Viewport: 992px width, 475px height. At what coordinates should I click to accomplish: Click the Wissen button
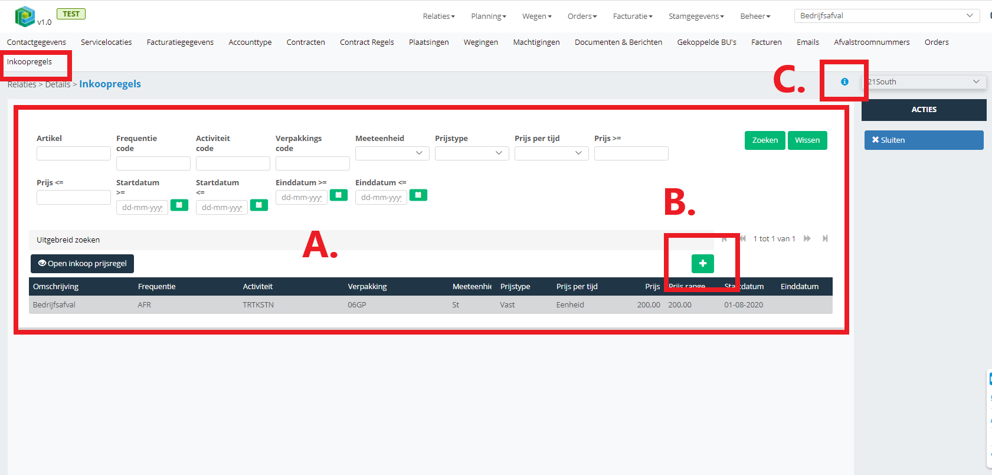click(x=807, y=140)
